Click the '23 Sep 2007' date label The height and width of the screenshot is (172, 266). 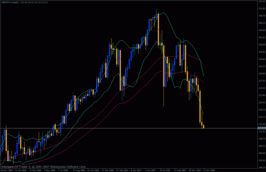180,170
